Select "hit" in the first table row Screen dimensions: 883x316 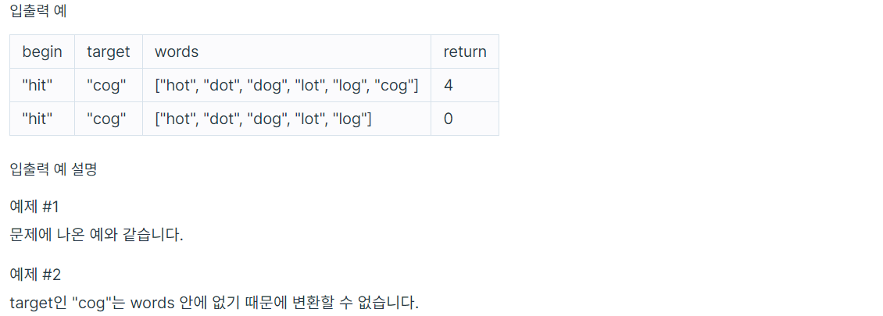pos(38,86)
